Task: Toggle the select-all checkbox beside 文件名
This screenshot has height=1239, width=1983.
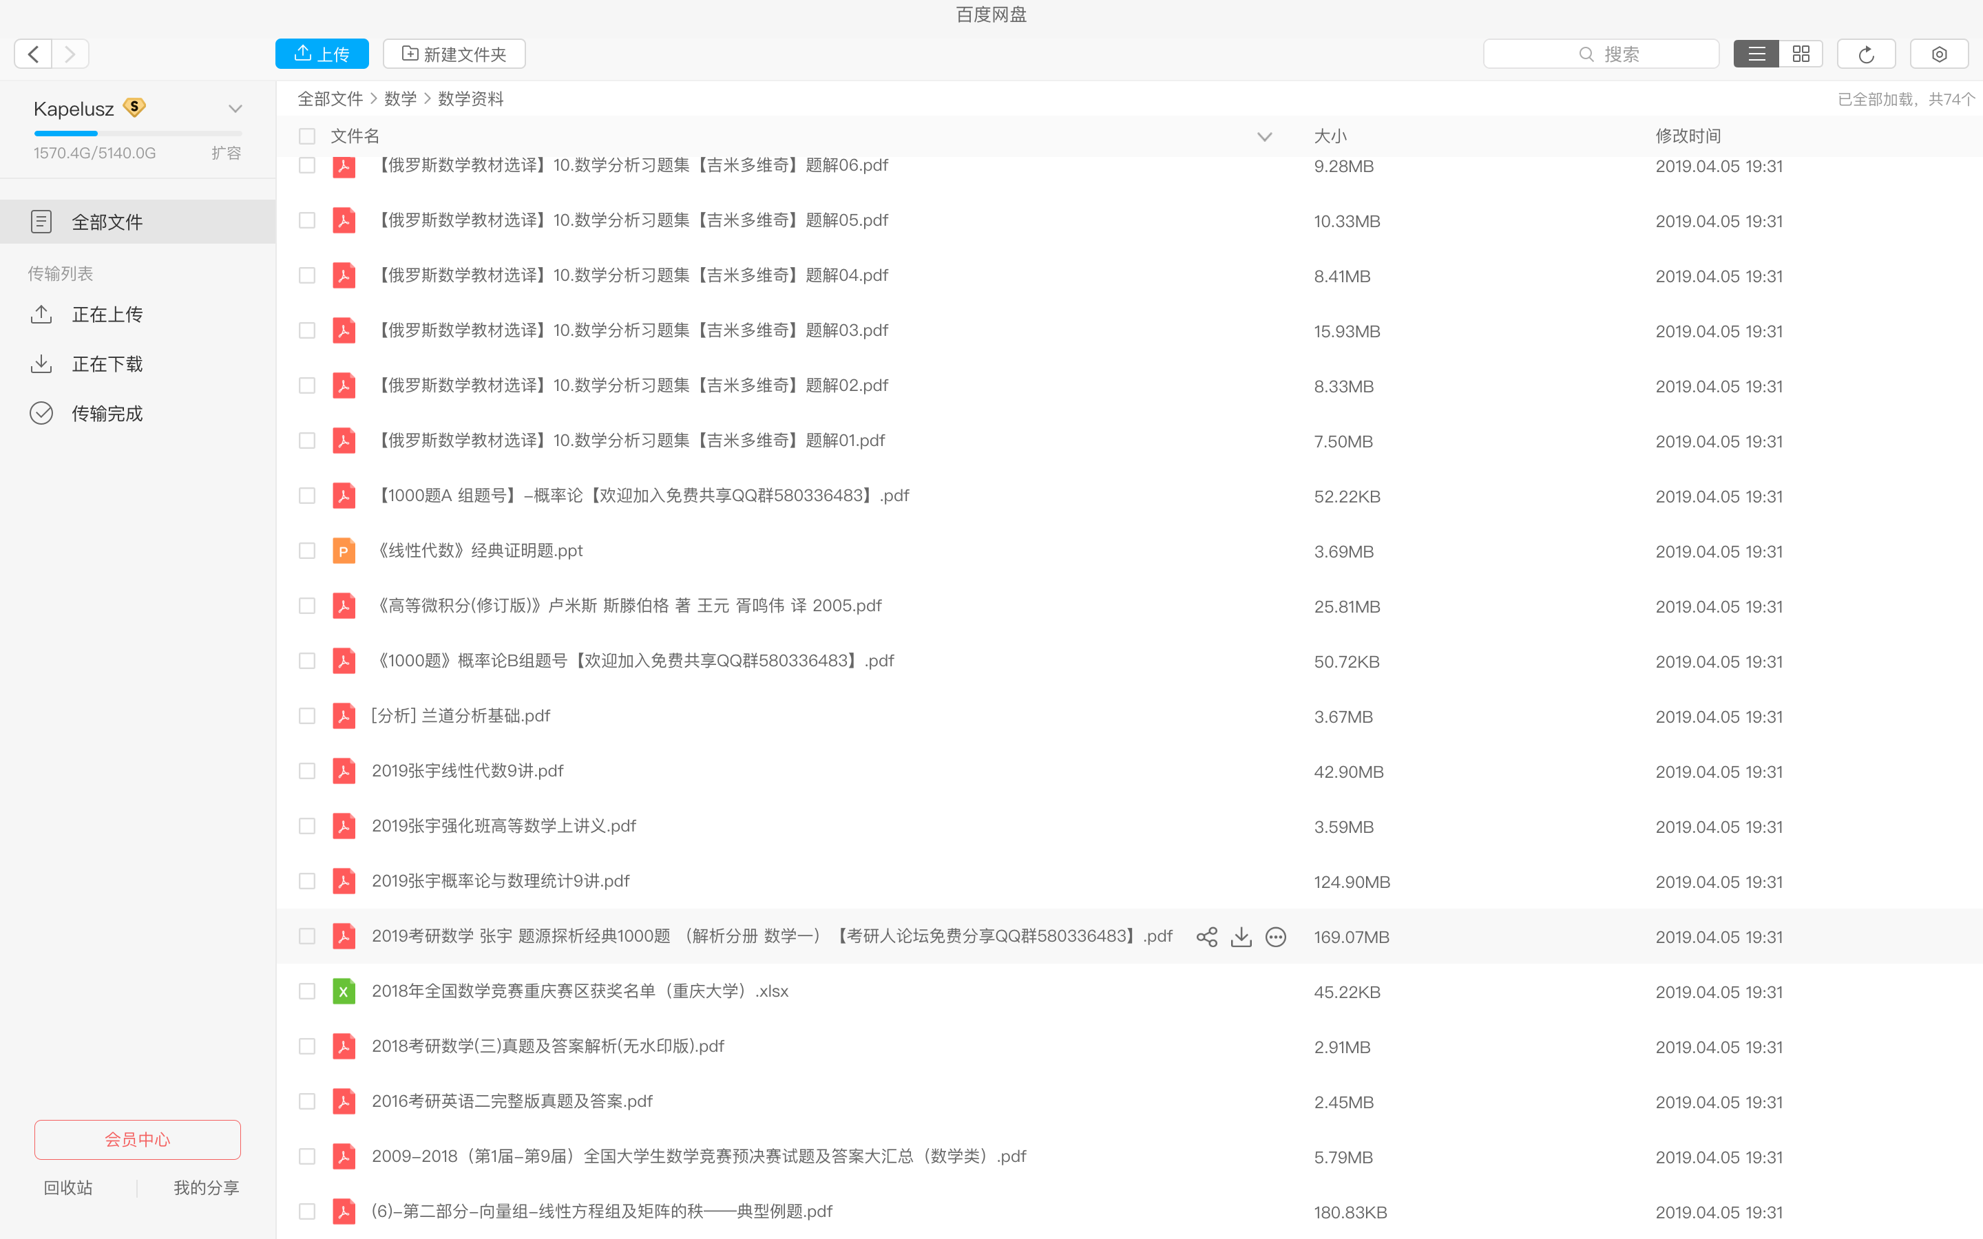Action: coord(307,136)
